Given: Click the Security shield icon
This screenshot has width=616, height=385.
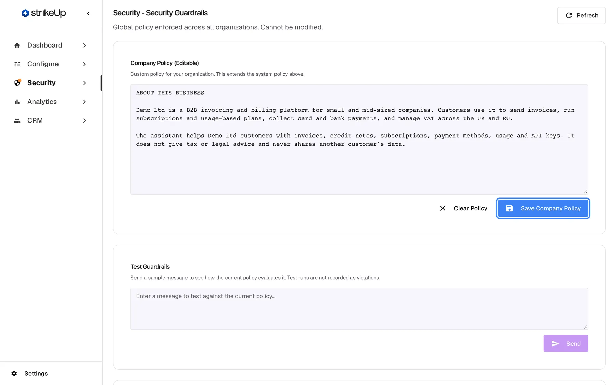Looking at the screenshot, I should point(17,83).
